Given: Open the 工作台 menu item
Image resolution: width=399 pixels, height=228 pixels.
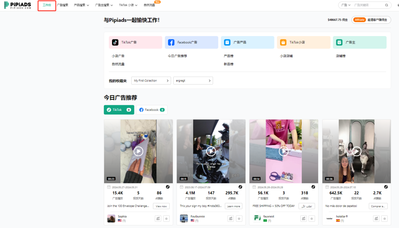Looking at the screenshot, I should pos(47,5).
